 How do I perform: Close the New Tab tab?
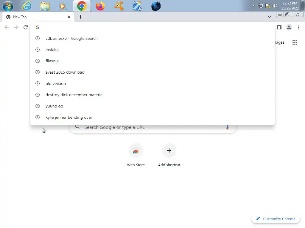(x=69, y=17)
